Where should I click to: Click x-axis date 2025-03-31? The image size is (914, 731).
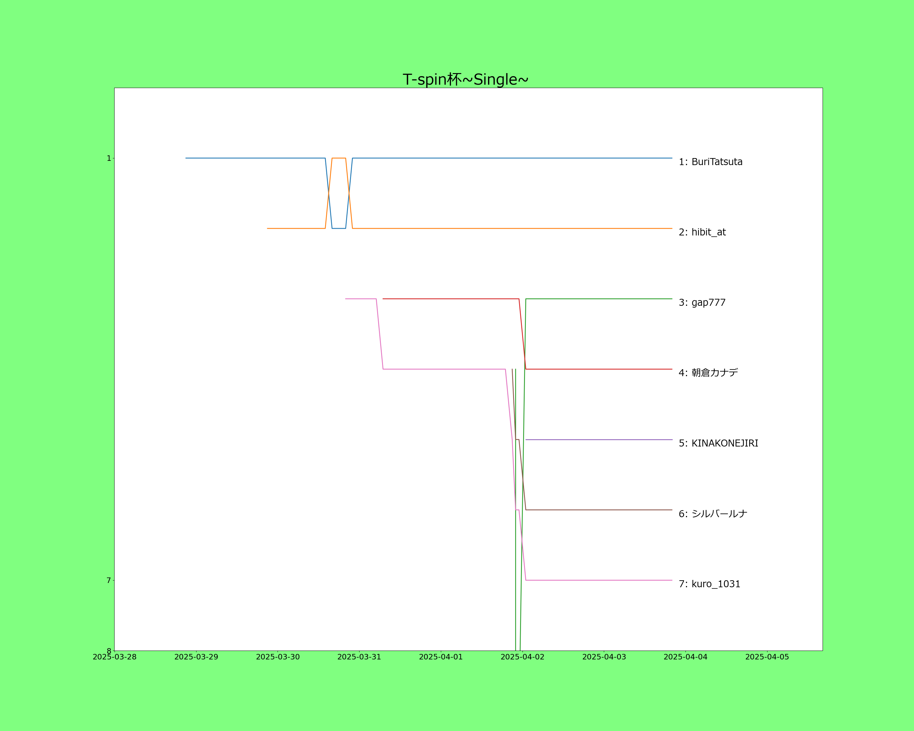359,657
